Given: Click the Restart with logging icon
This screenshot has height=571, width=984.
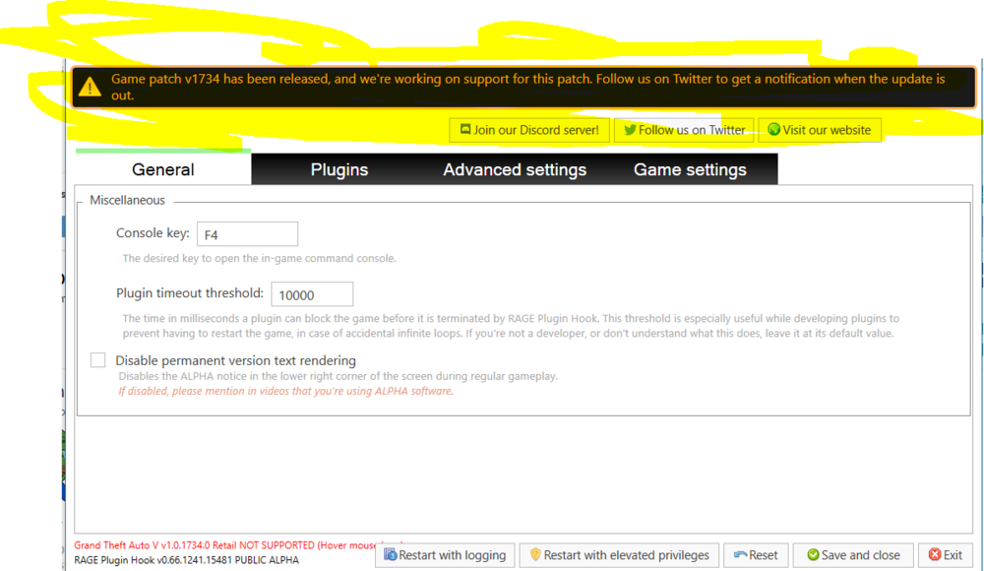Looking at the screenshot, I should (x=391, y=554).
